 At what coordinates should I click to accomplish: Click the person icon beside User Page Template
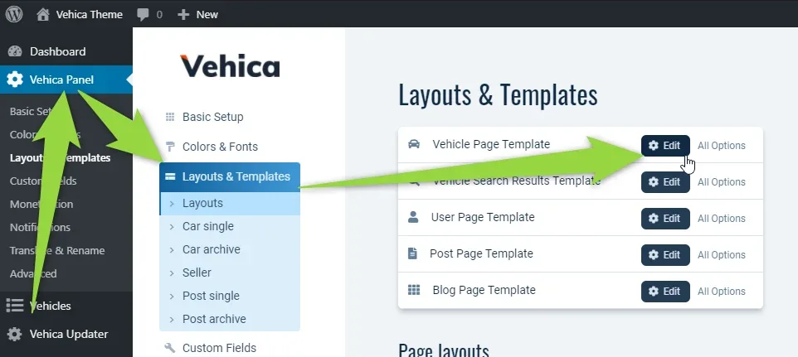tap(413, 217)
